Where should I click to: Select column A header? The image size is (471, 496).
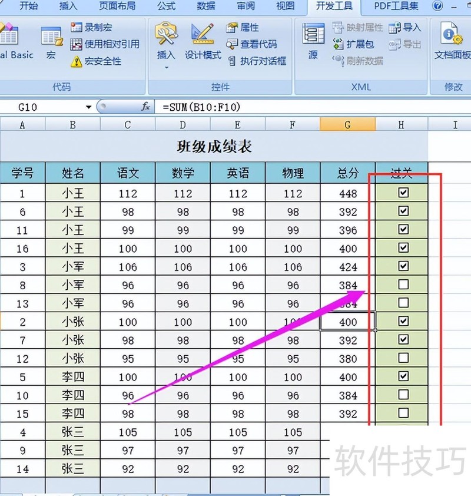[22, 124]
